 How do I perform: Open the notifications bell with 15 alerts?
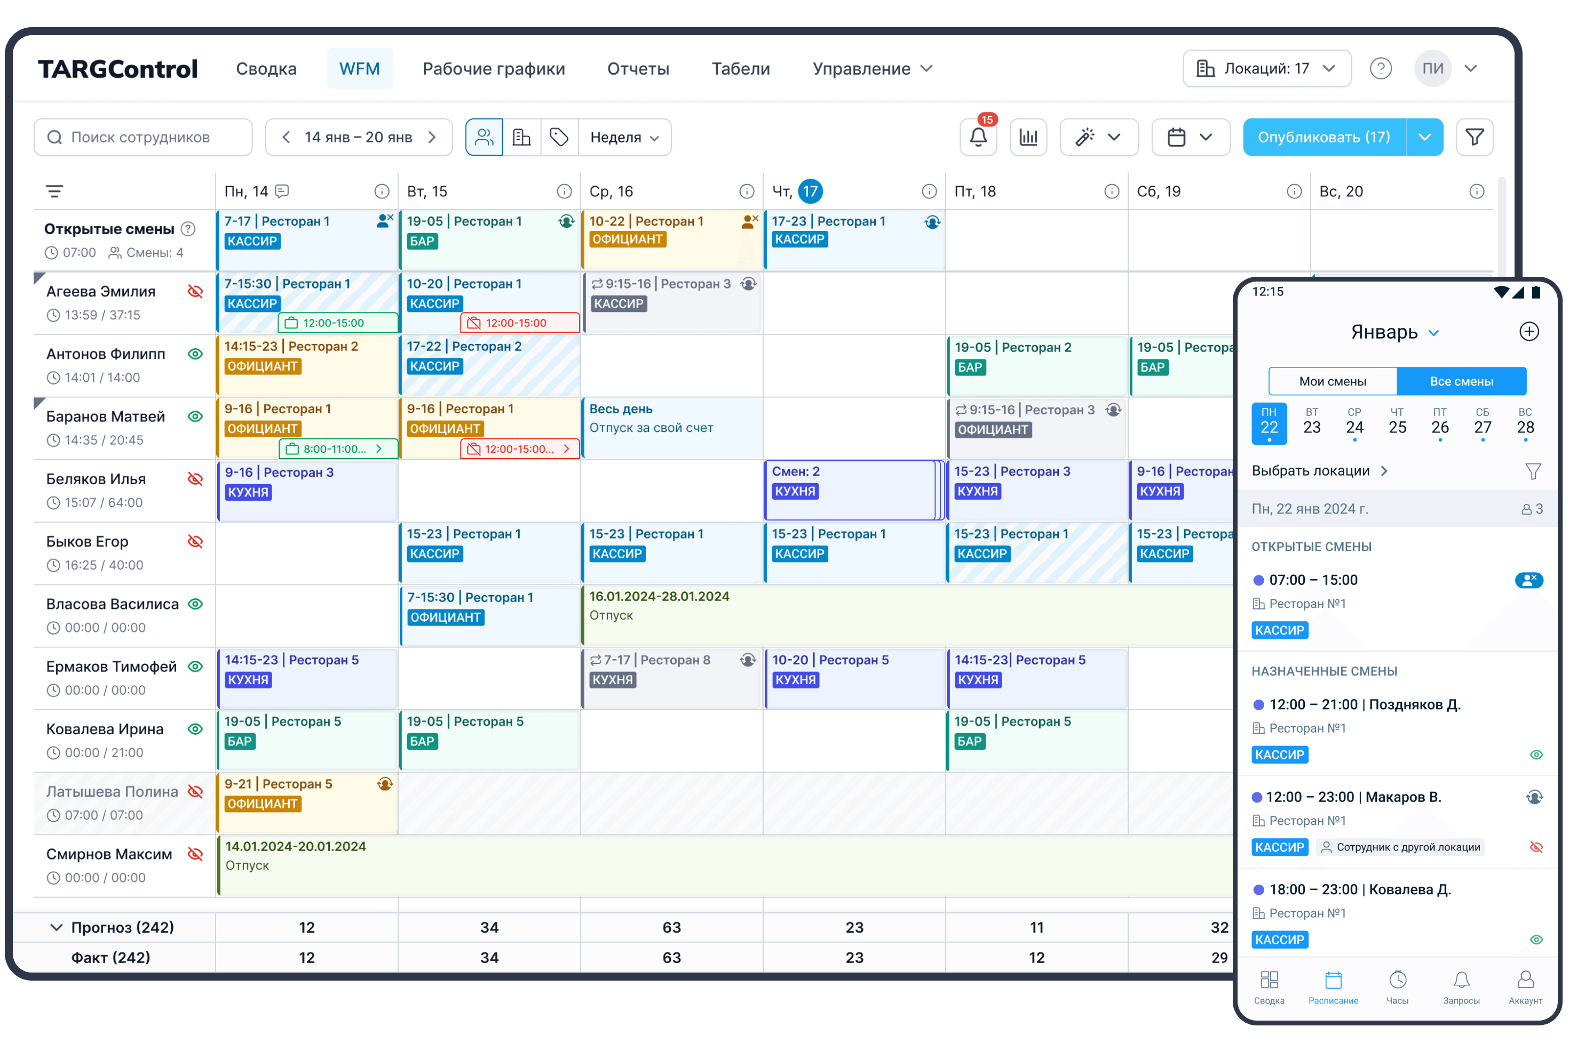point(977,137)
